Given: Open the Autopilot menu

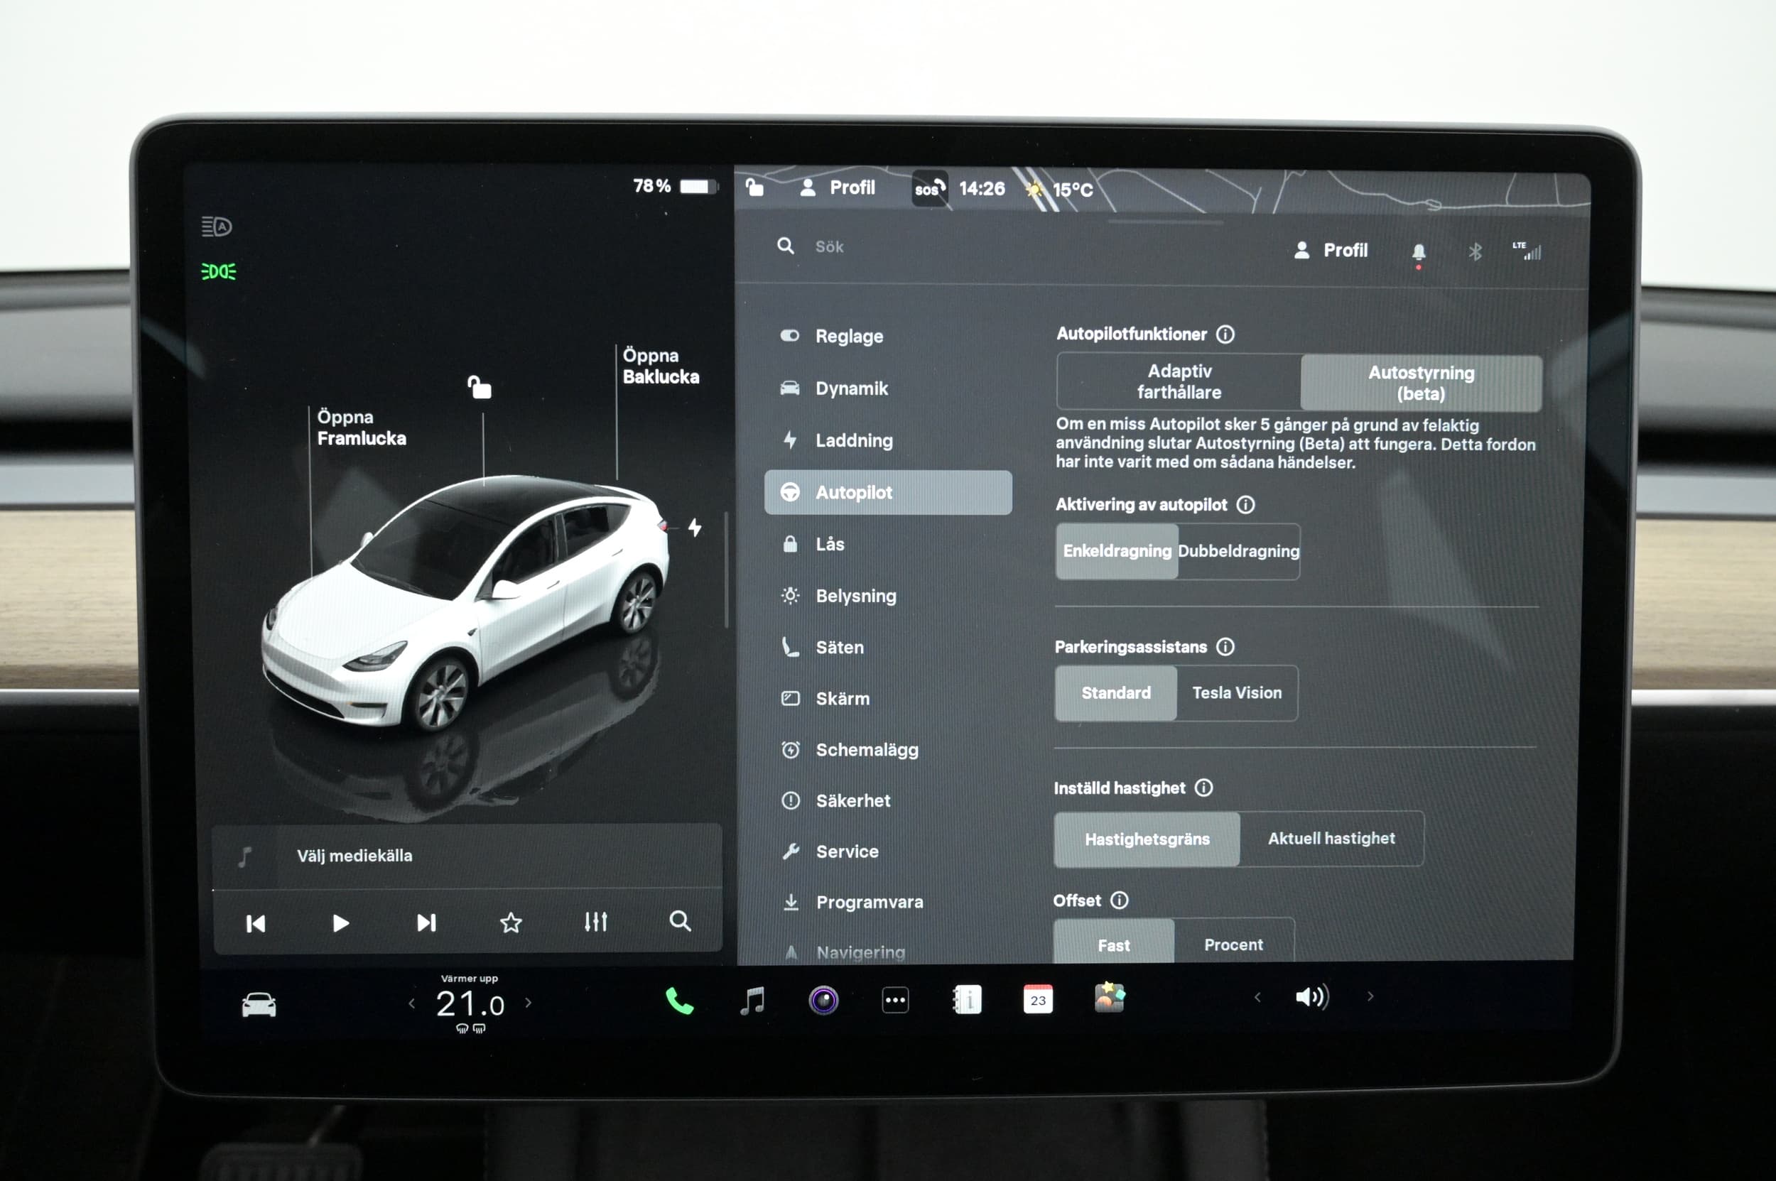Looking at the screenshot, I should tap(887, 493).
